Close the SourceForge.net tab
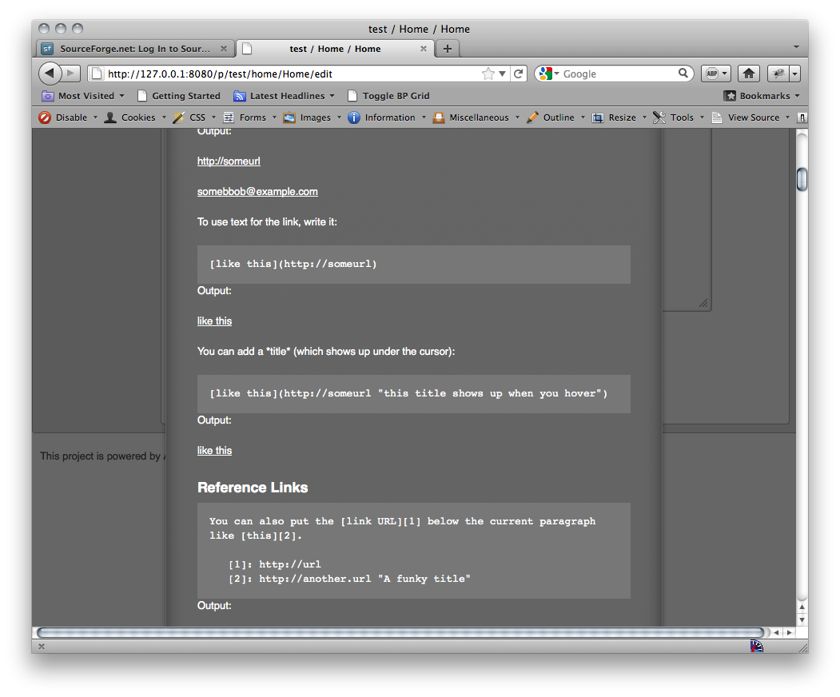 224,49
